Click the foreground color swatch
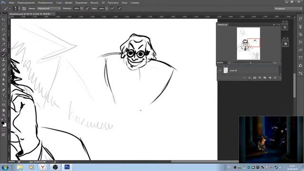The image size is (304, 171). (x=2, y=123)
